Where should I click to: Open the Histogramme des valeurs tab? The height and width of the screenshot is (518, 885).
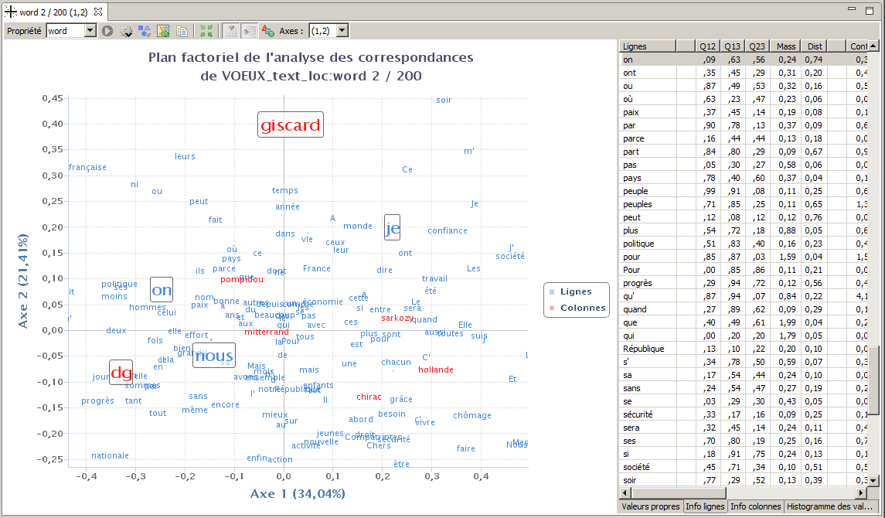pyautogui.click(x=830, y=506)
